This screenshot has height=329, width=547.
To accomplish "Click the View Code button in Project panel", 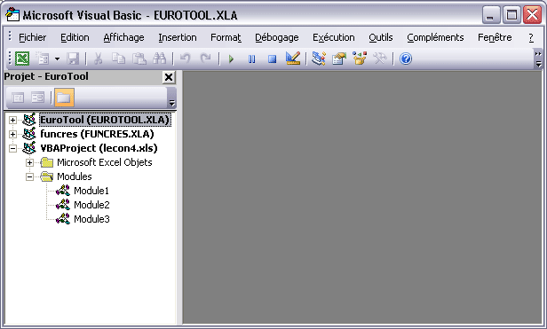I will click(18, 98).
